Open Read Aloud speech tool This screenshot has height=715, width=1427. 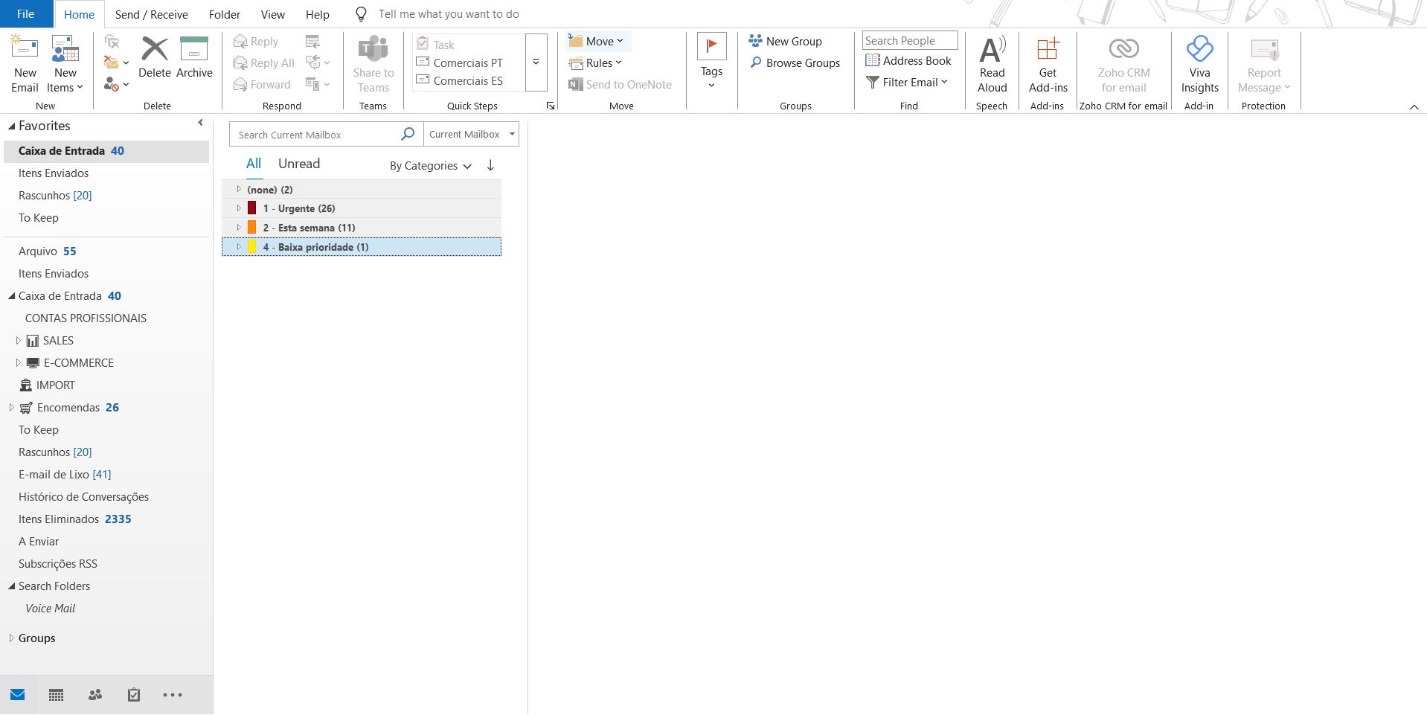point(992,65)
